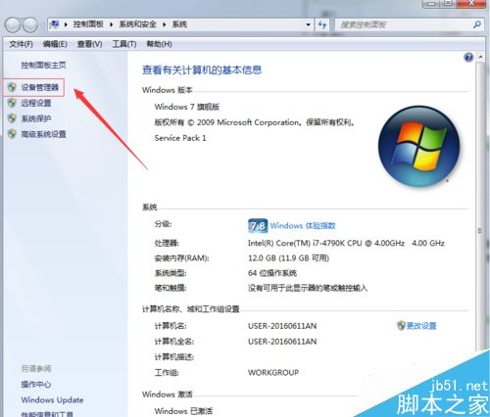Click the search magnifier icon

(x=477, y=24)
